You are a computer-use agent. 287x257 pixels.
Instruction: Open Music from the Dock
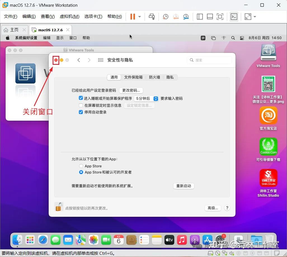point(182,240)
